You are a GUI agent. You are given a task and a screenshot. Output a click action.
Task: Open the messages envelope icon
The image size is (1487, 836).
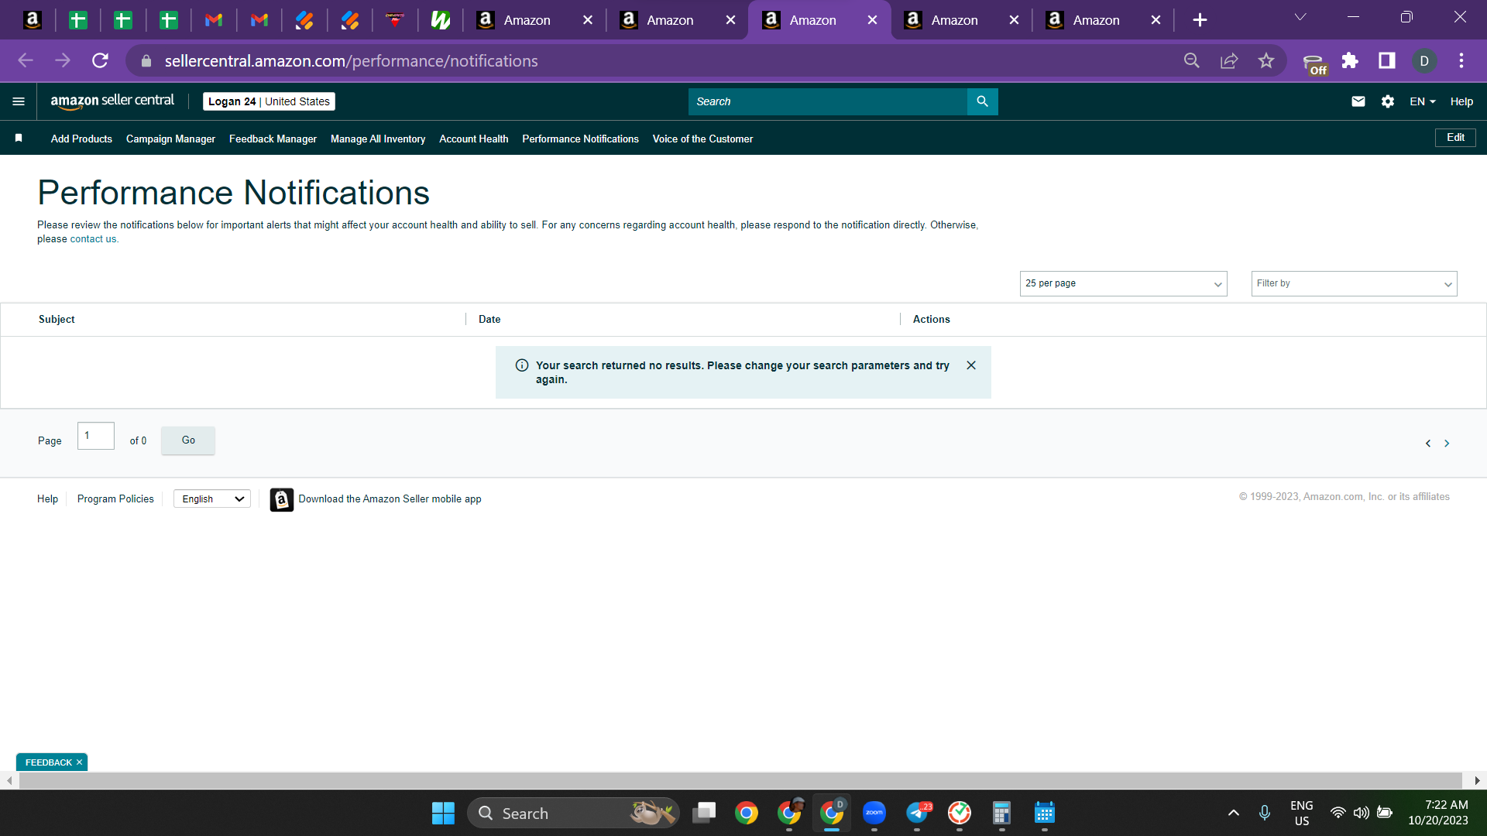point(1358,101)
